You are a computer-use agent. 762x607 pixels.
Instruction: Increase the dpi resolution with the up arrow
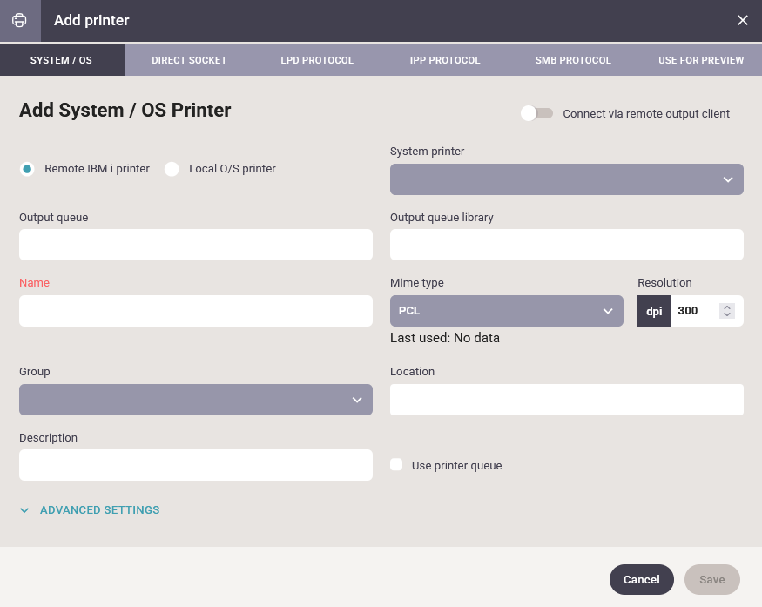(x=727, y=307)
